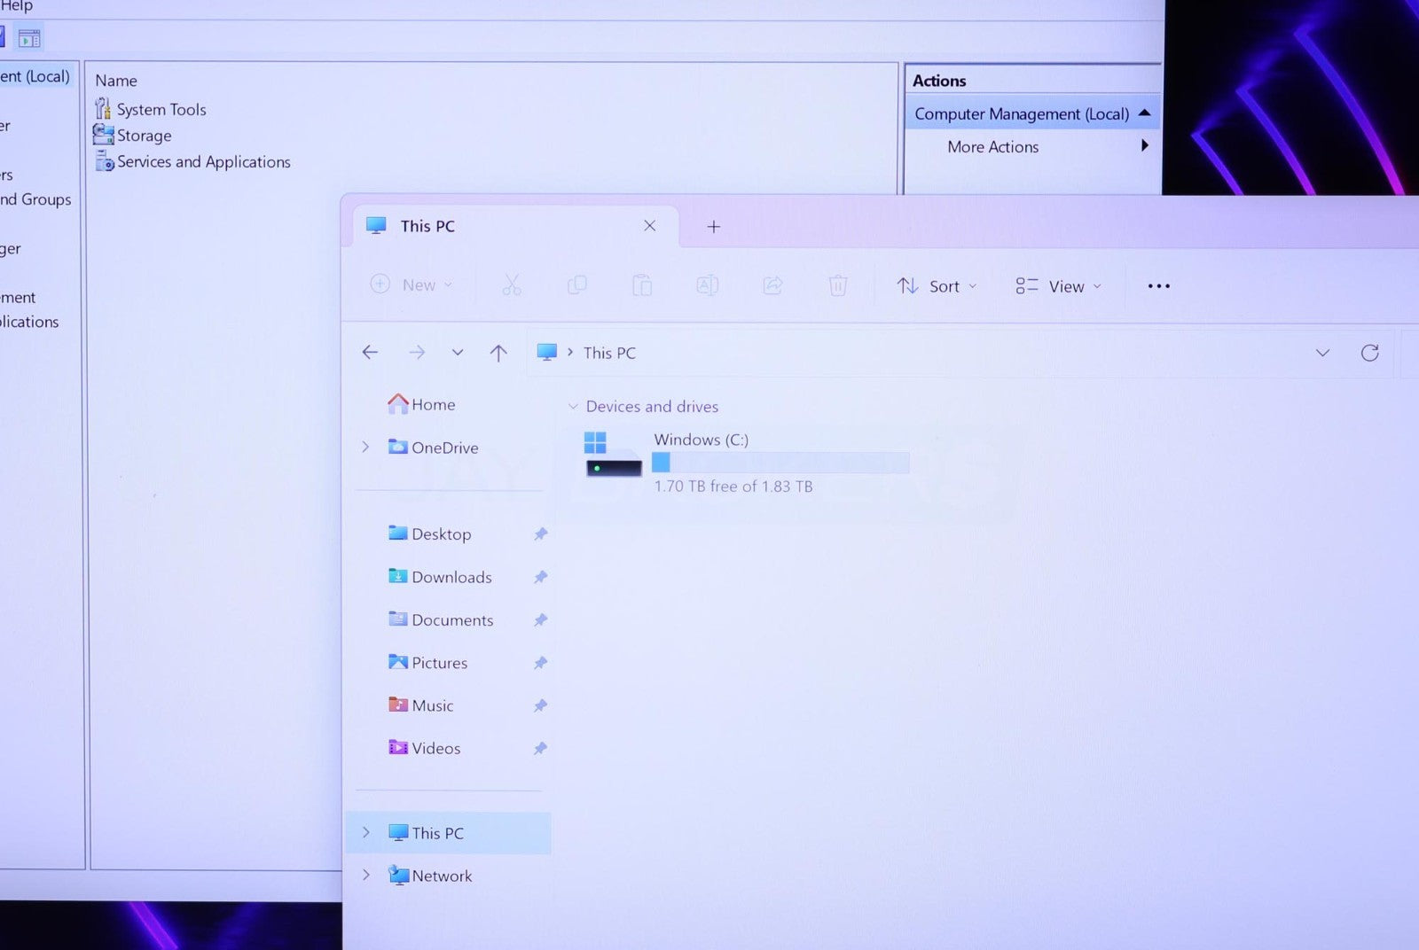Expand the Network tree node
Image resolution: width=1419 pixels, height=950 pixels.
pos(365,876)
